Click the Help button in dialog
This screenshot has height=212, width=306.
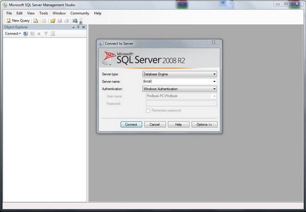[x=179, y=124]
